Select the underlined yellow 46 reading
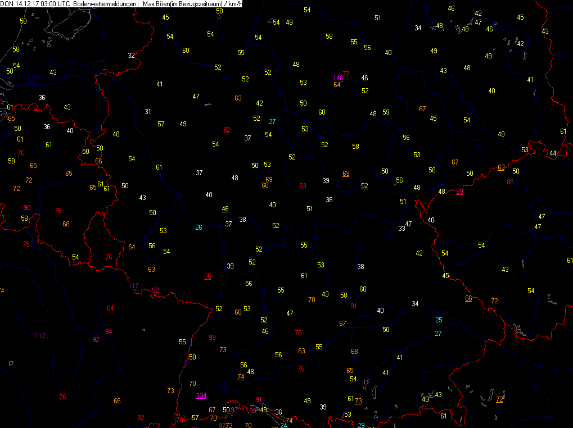This screenshot has height=428, width=573. coord(225,209)
